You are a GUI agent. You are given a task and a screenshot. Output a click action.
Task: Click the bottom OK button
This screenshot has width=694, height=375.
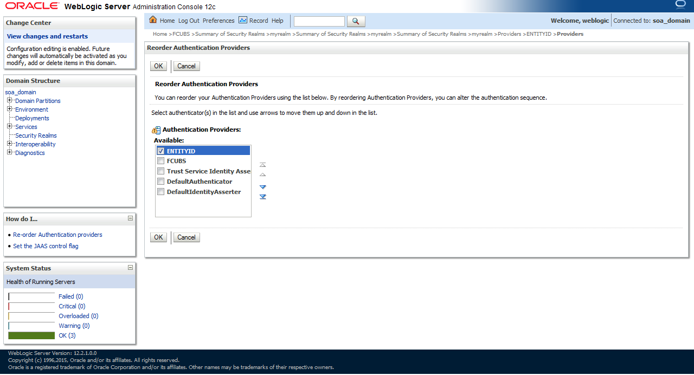tap(158, 237)
